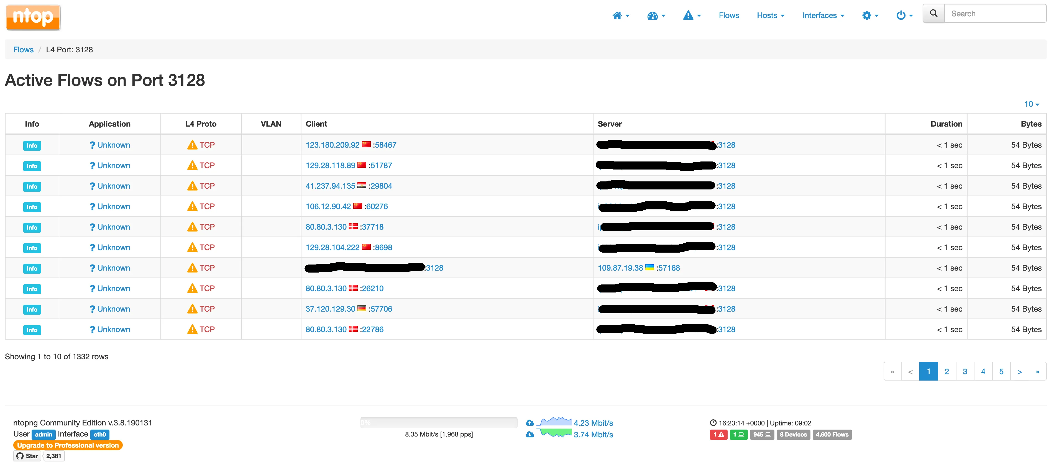
Task: Click the eth0 interface badge
Action: (100, 435)
